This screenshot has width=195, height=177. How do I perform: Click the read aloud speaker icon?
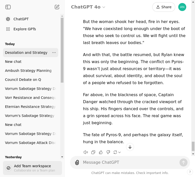click(86, 152)
